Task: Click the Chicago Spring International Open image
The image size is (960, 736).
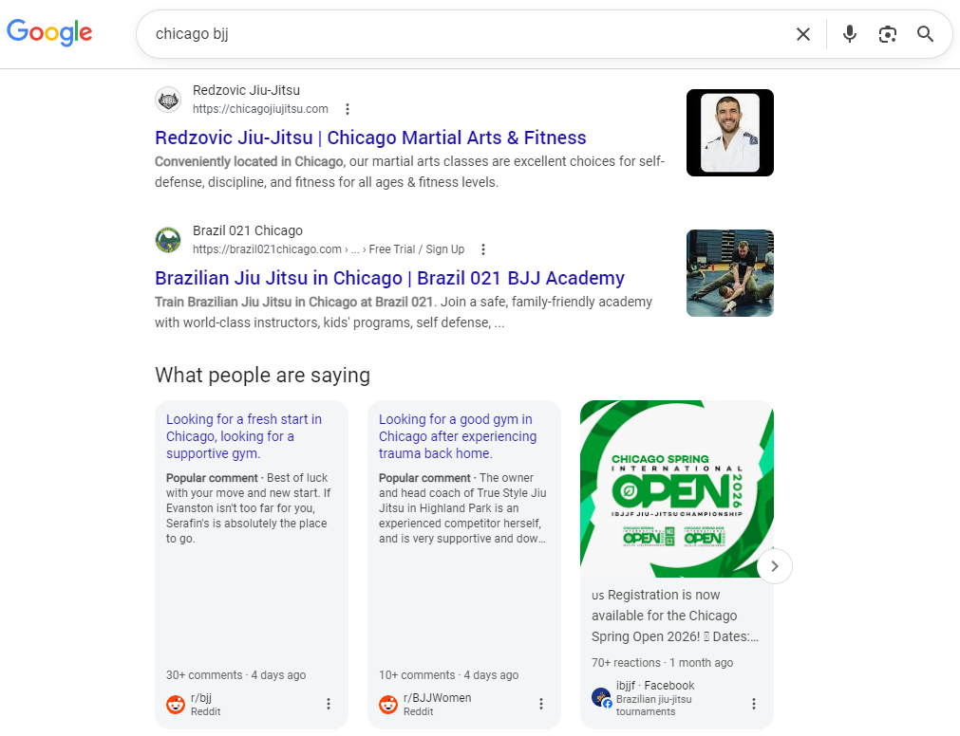Action: click(676, 489)
